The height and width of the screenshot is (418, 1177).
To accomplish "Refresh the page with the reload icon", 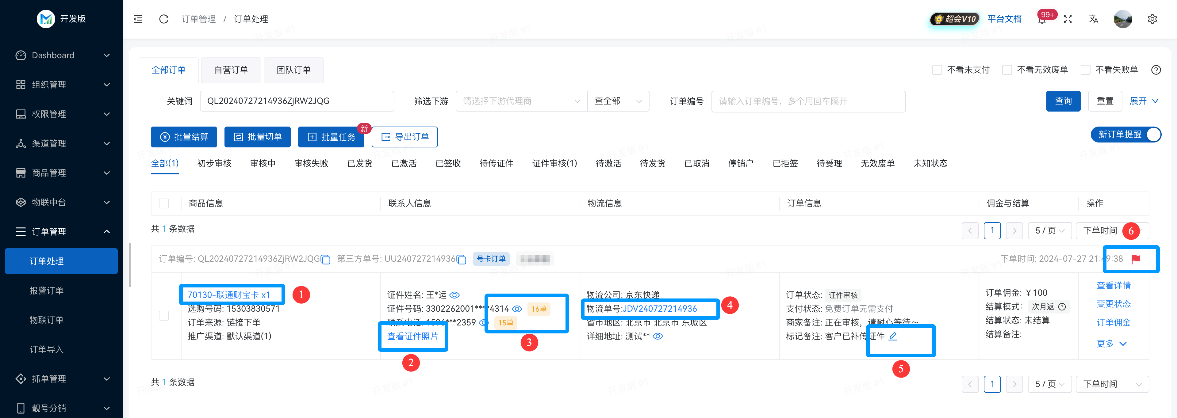I will point(163,19).
